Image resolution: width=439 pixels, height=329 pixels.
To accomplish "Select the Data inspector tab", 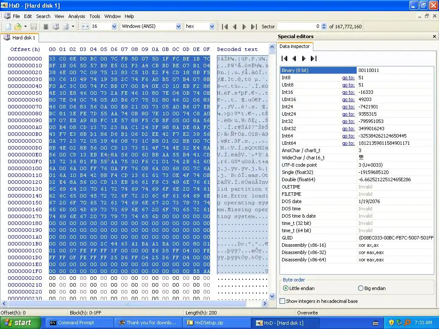I will (x=295, y=46).
